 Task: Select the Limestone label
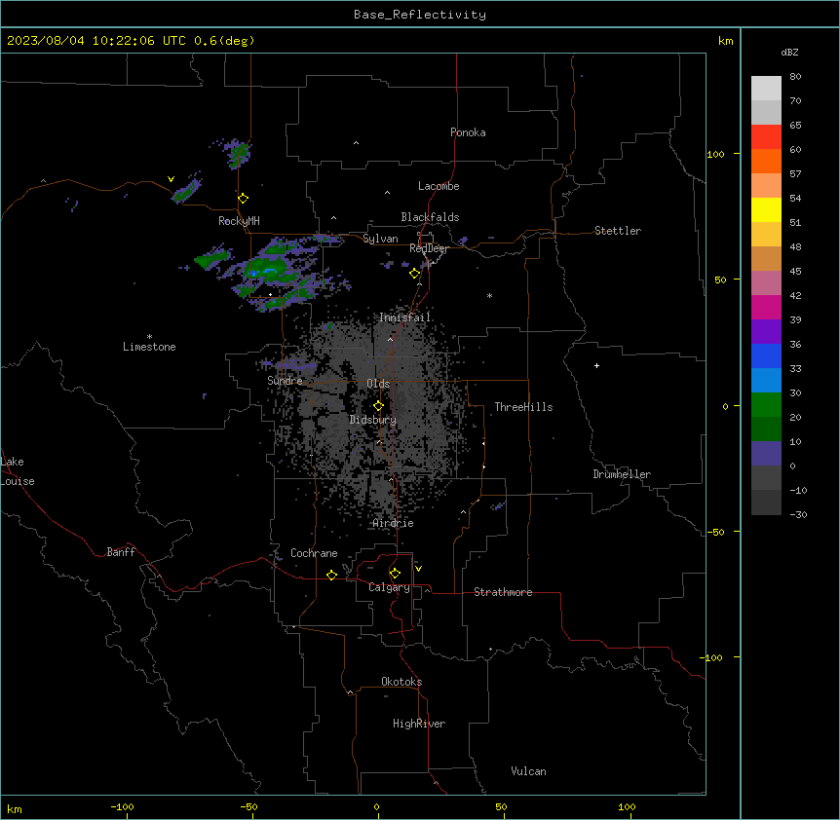pyautogui.click(x=149, y=347)
